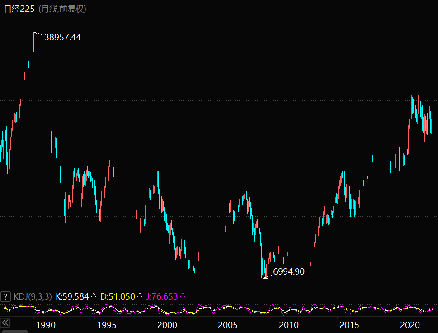Click the 2020 year marker on time axis
The width and height of the screenshot is (438, 333).
point(410,325)
